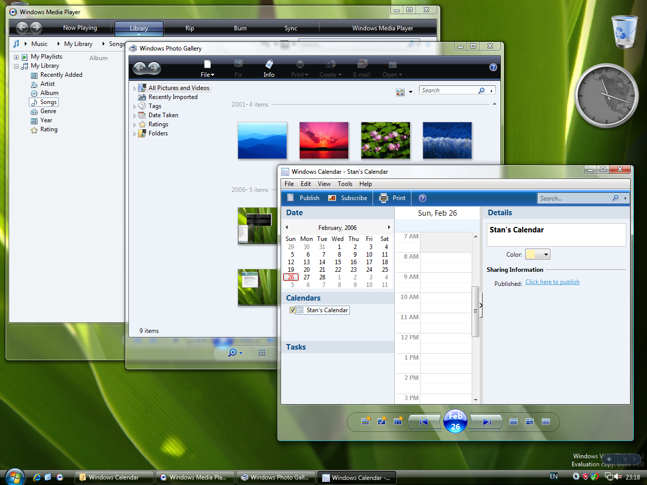
Task: Select Genre in Media Player library
Action: pyautogui.click(x=48, y=111)
